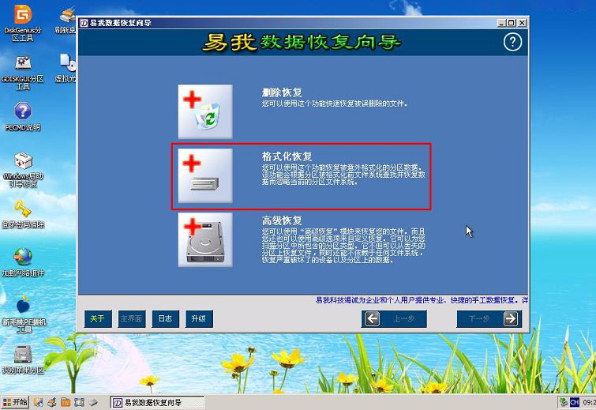
Task: Click the tray icon left of CH
Action: click(x=564, y=402)
